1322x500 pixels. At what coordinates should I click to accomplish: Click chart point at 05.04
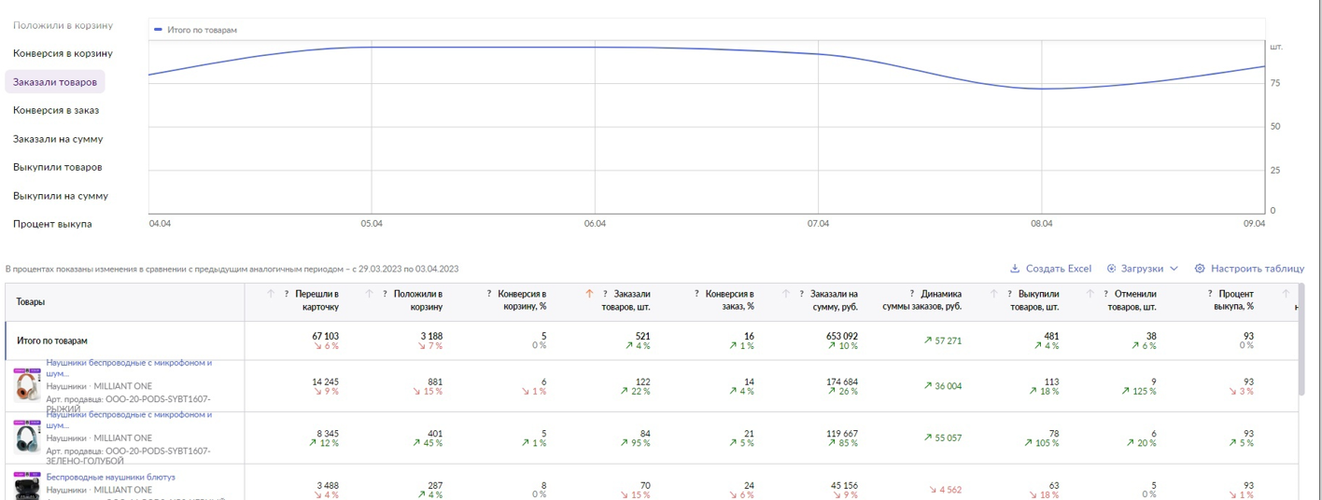[372, 47]
